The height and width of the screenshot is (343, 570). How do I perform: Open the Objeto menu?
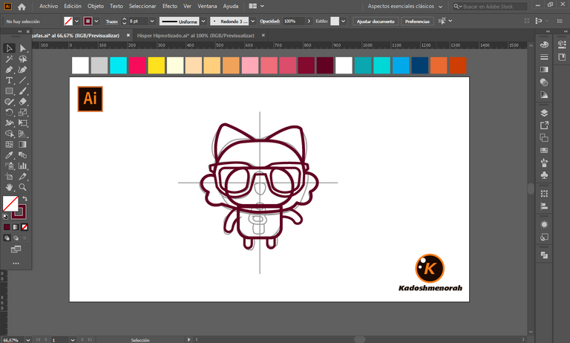pyautogui.click(x=96, y=6)
